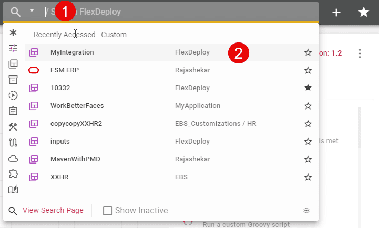Viewport: 379px width, 228px height.
Task: Favorite the XXHR project star
Action: pos(308,177)
